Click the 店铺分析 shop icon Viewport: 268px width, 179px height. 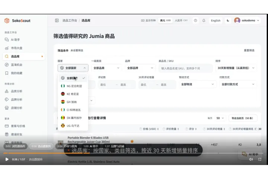click(x=7, y=108)
